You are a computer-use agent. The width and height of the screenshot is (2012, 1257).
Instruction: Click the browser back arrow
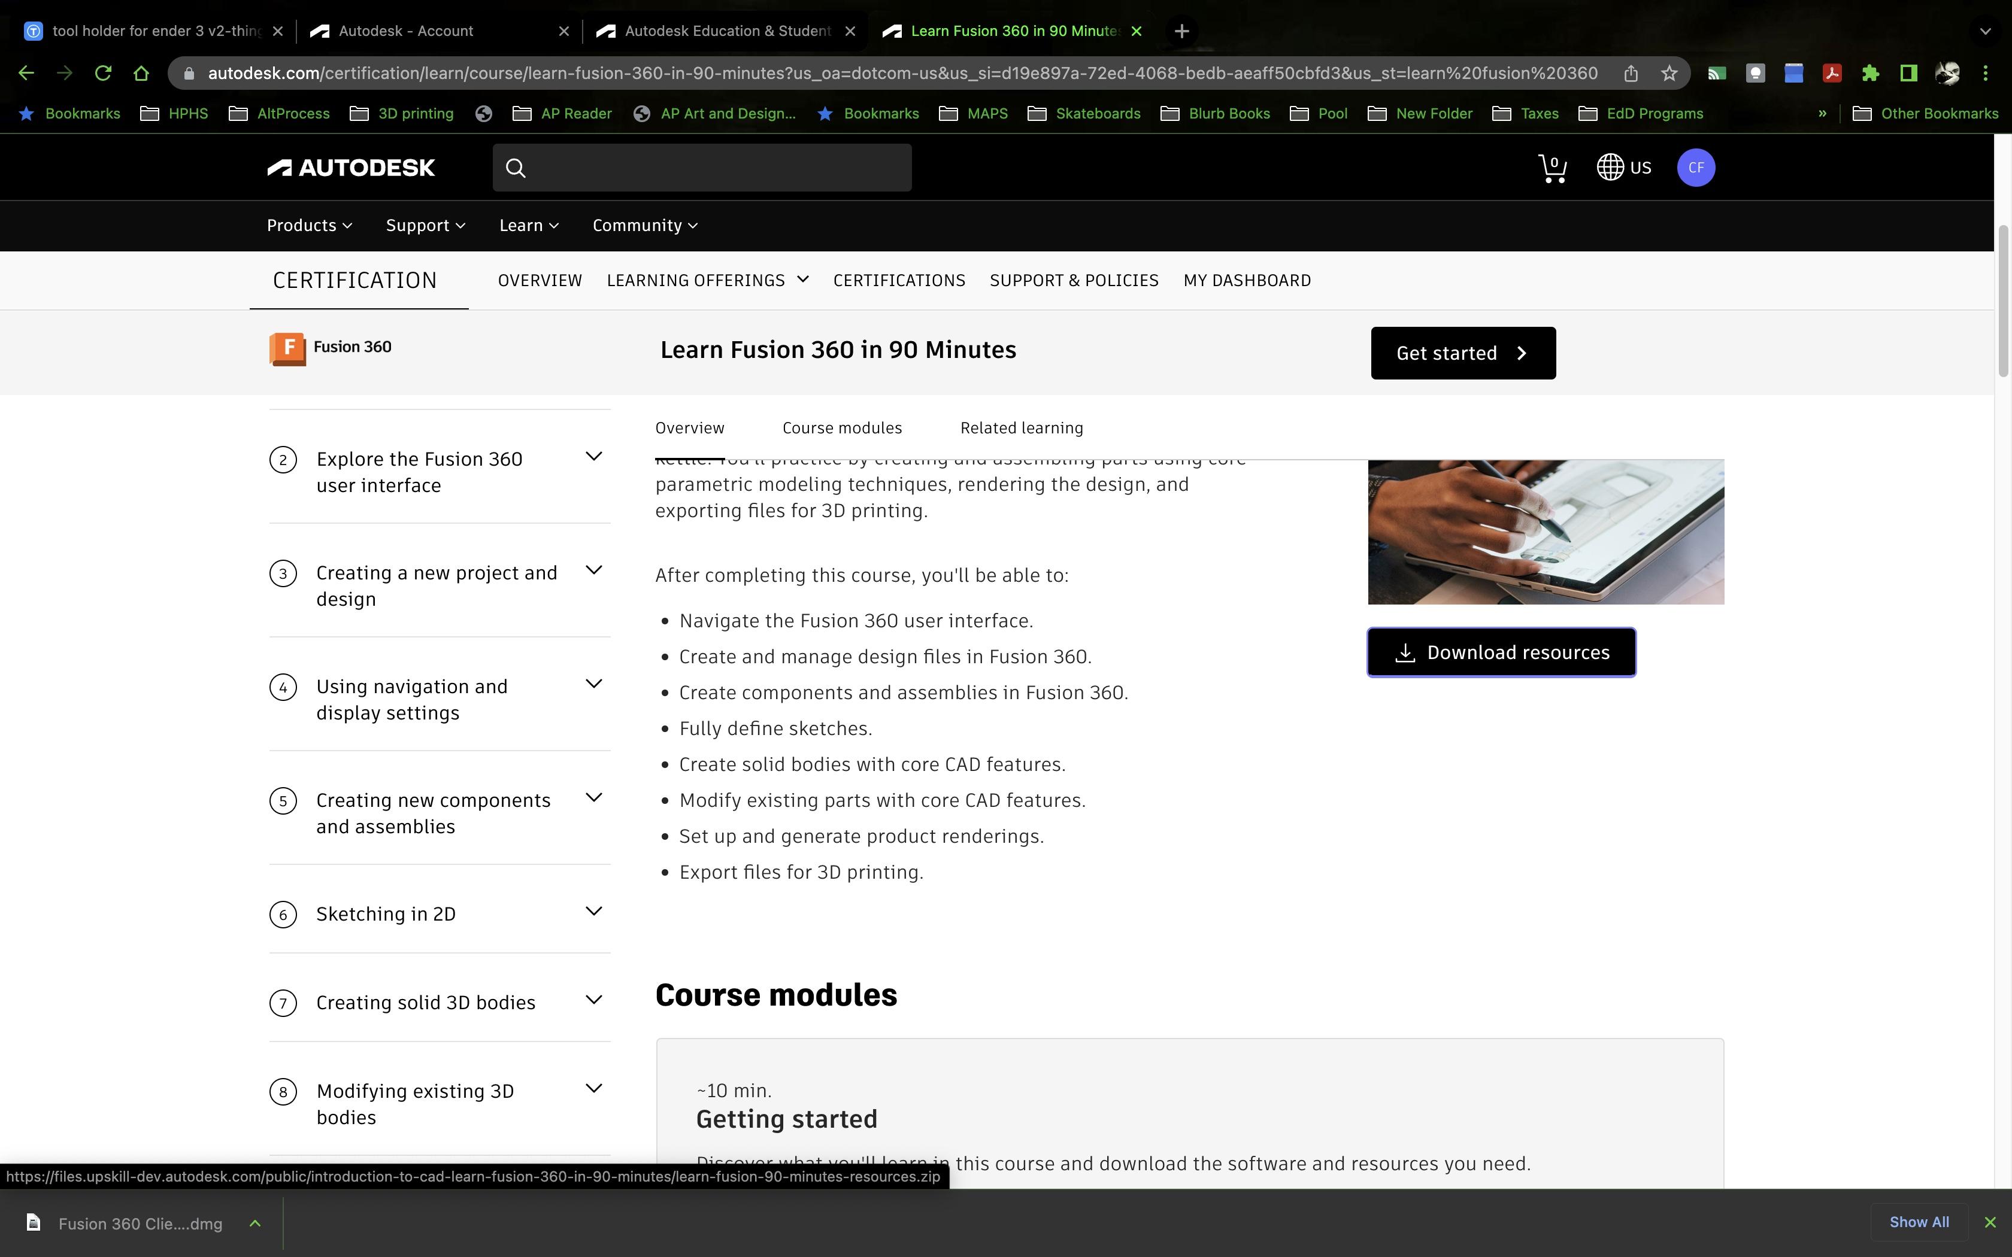click(26, 73)
